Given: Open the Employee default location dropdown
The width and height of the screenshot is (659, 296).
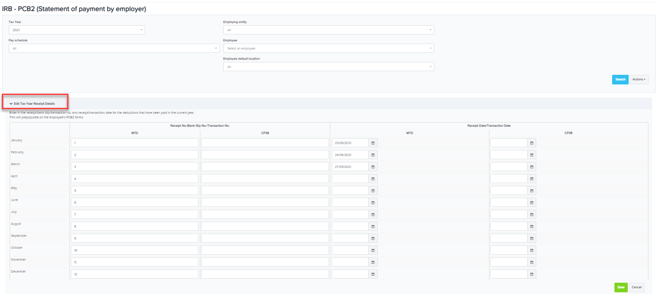Looking at the screenshot, I should tap(328, 66).
